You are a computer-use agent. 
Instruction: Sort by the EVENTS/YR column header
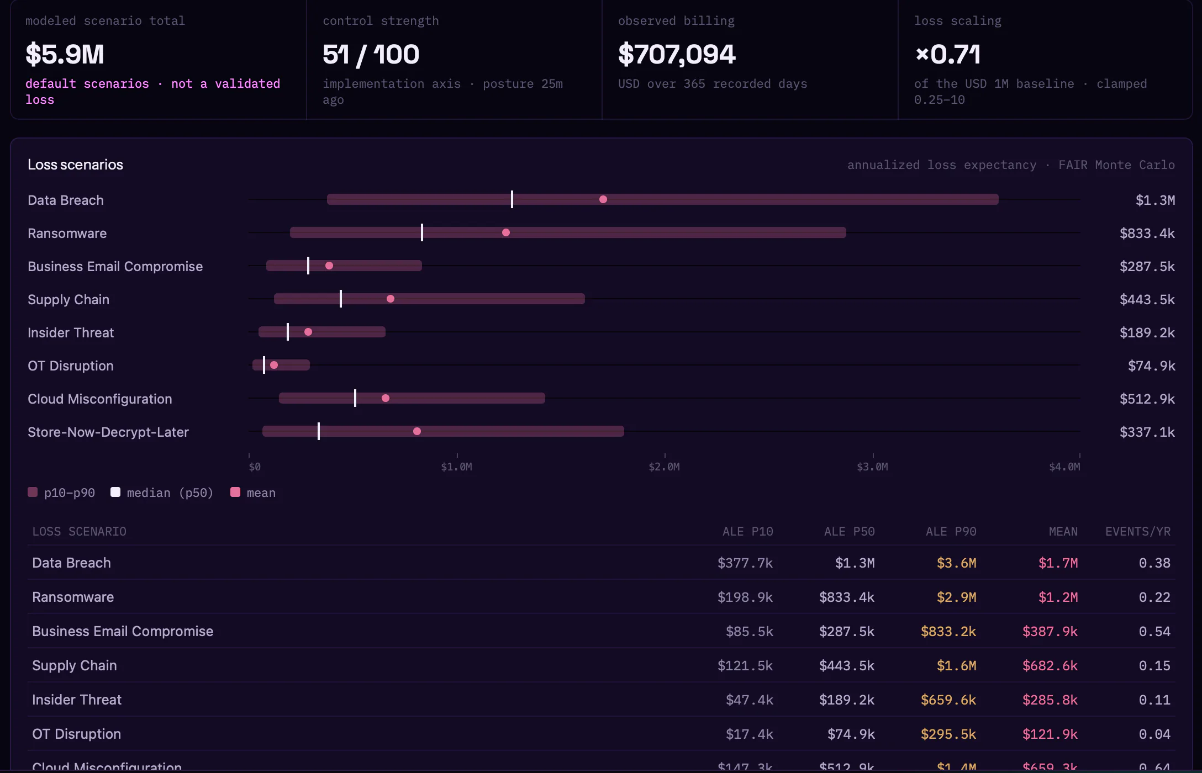pyautogui.click(x=1138, y=531)
